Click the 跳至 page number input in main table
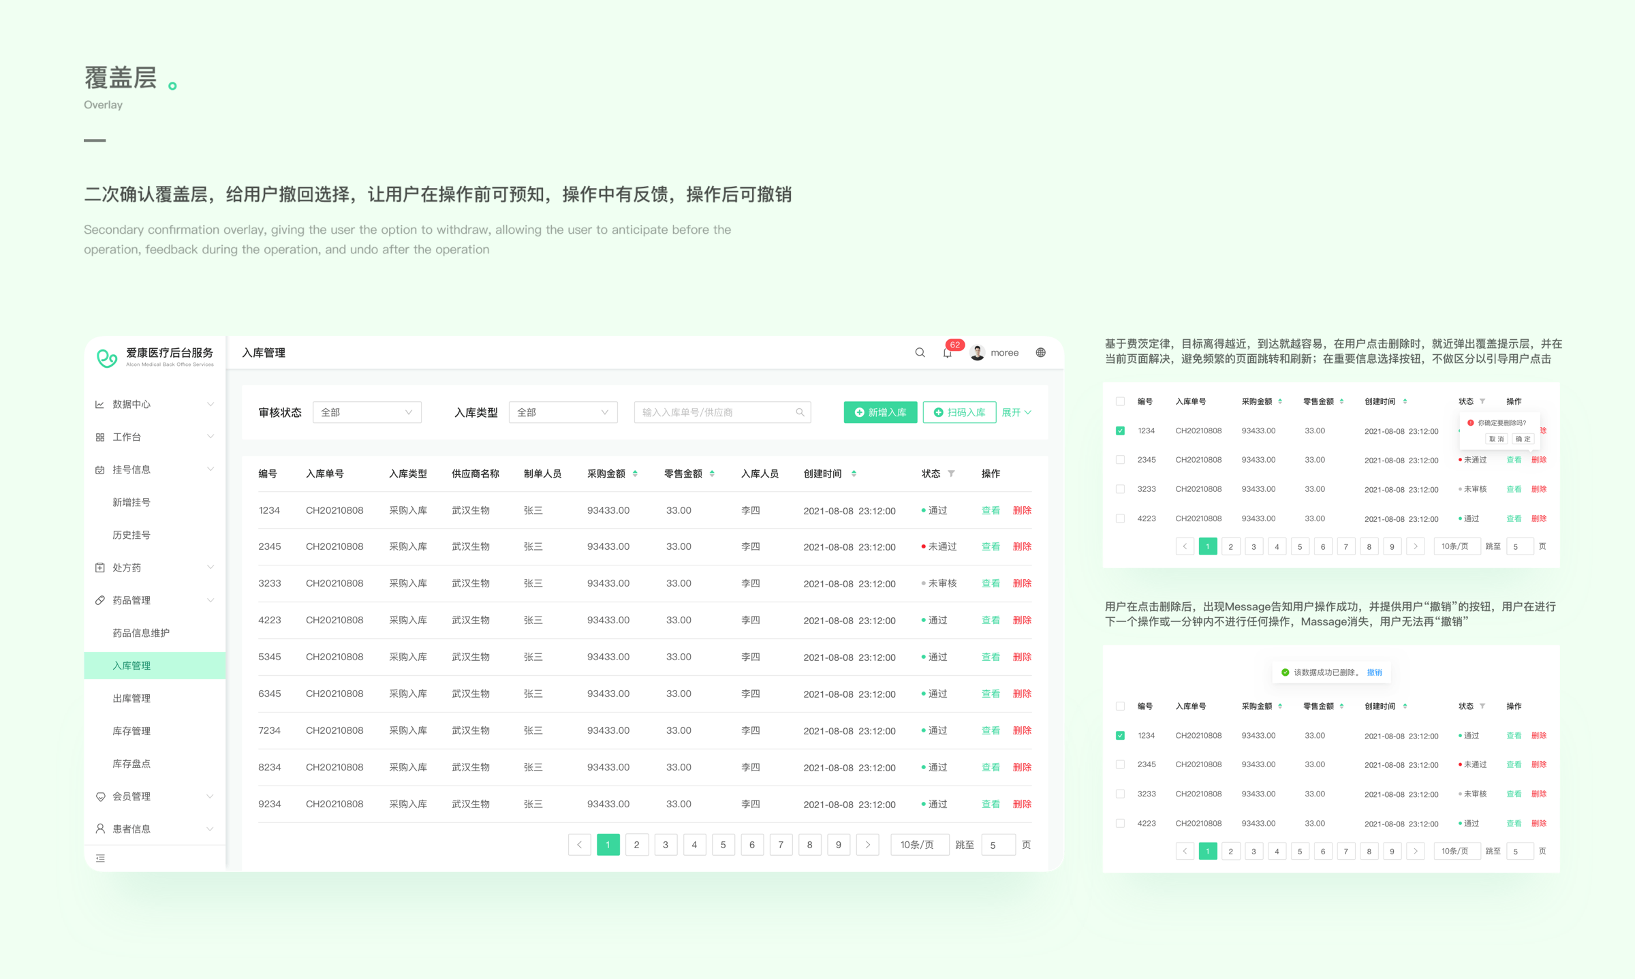1635x979 pixels. click(x=998, y=845)
